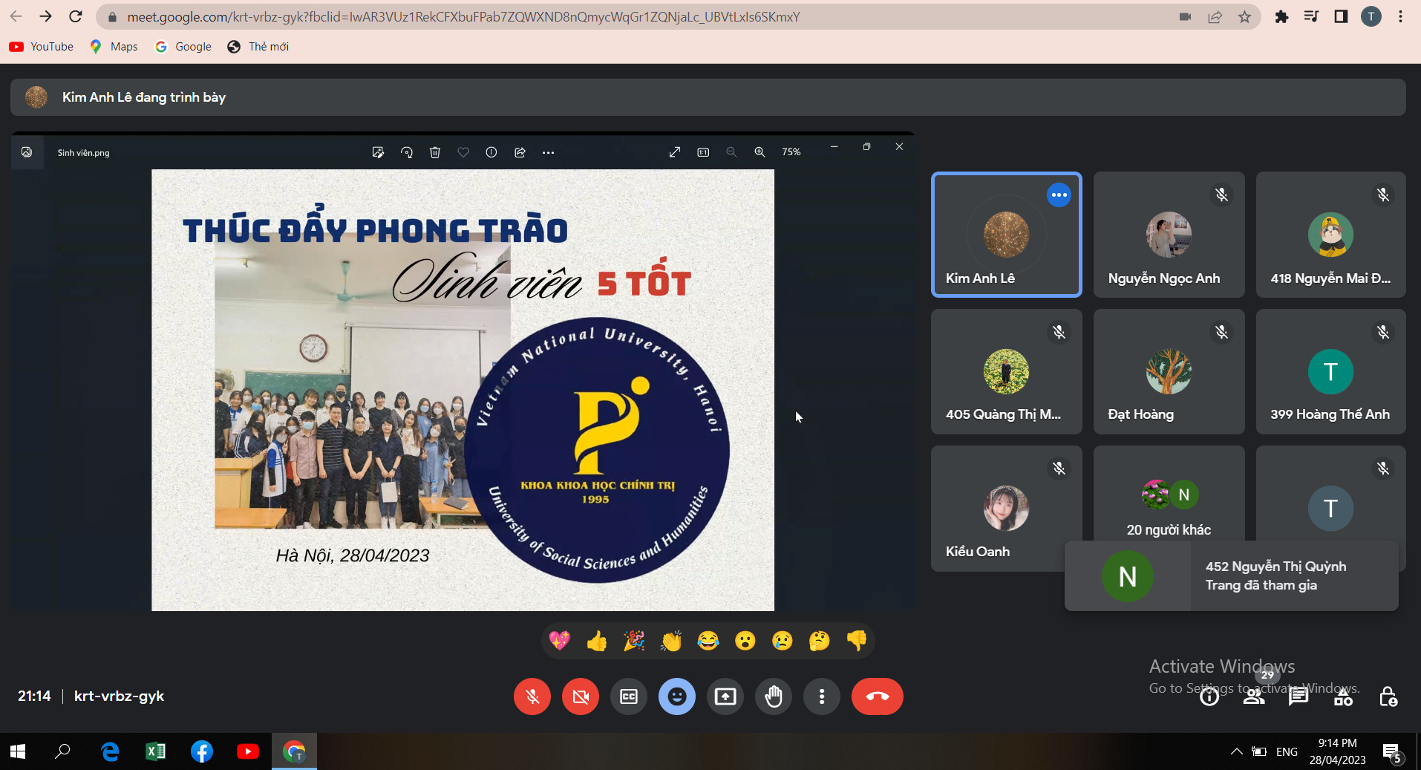Turn on the camera in call controls

581,696
